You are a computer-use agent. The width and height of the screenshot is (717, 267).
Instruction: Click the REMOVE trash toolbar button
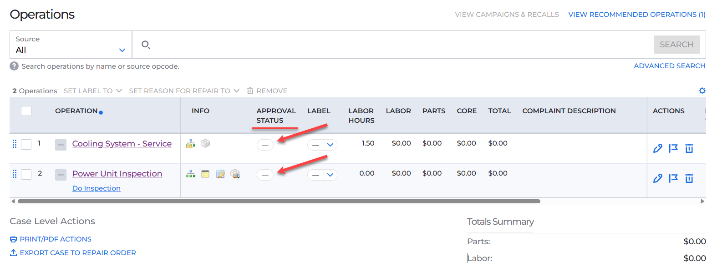(x=267, y=91)
